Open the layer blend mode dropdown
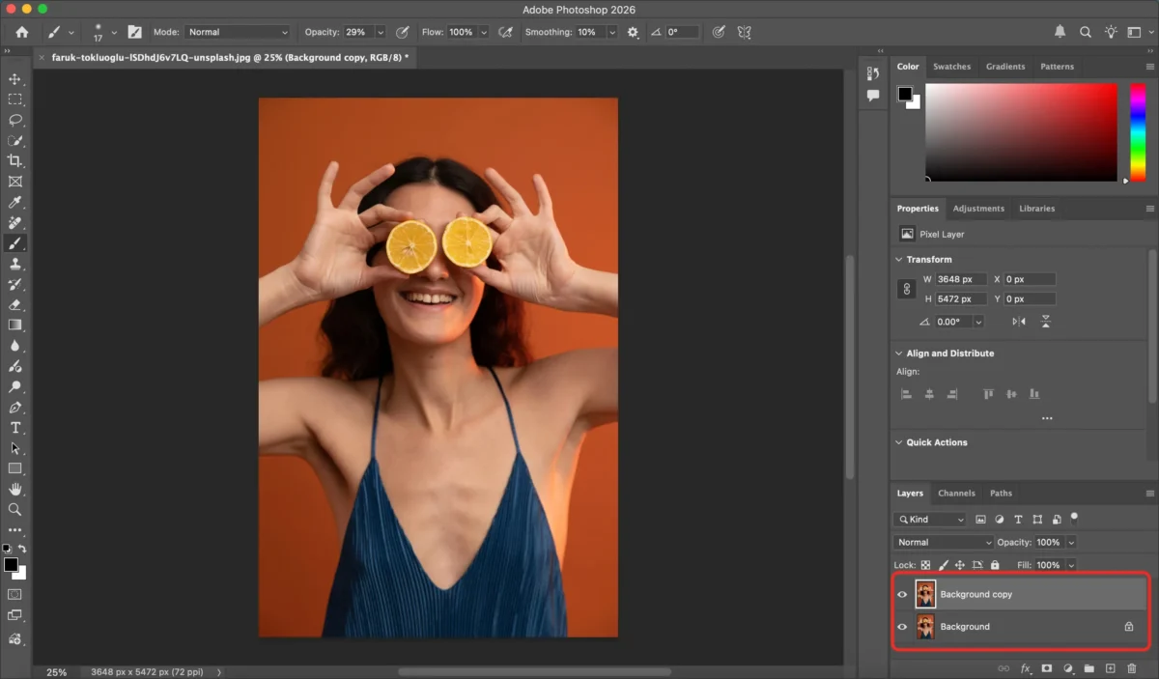This screenshot has height=679, width=1159. 942,542
